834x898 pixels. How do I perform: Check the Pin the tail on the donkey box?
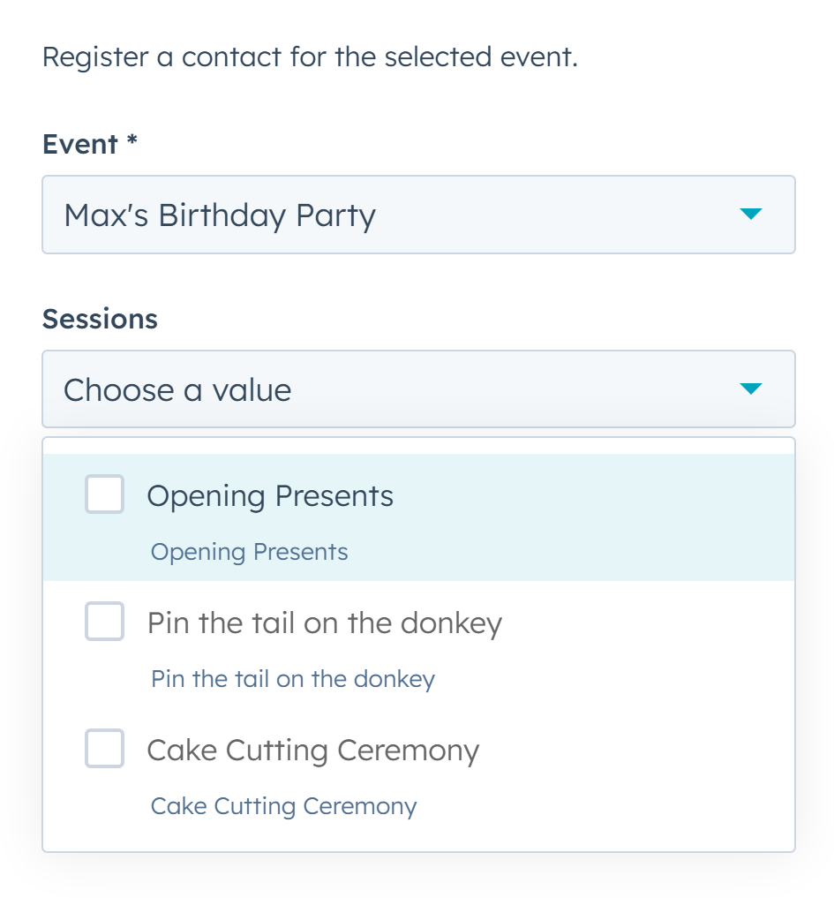coord(104,622)
